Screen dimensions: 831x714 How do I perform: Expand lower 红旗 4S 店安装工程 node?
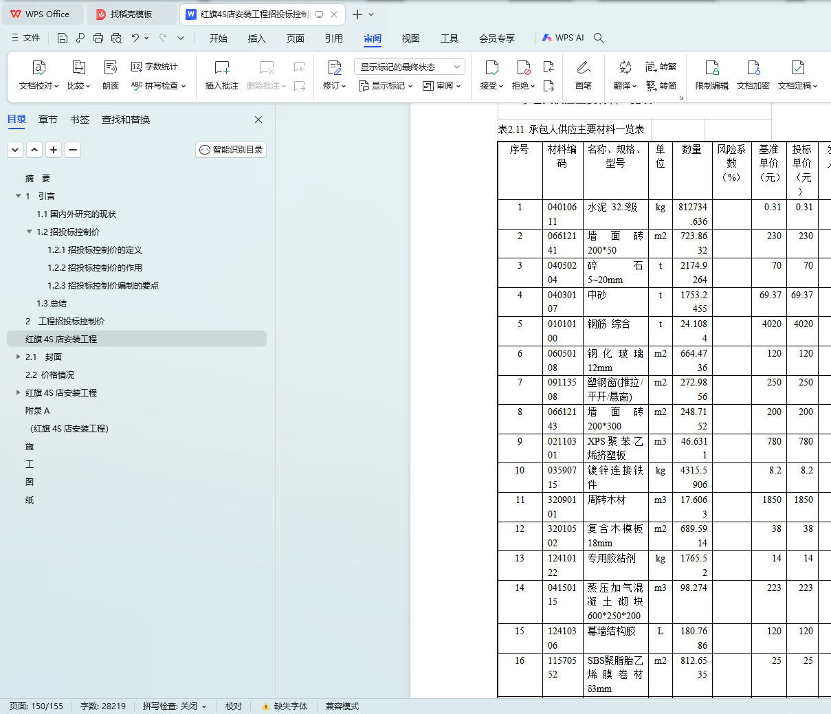pyautogui.click(x=18, y=392)
